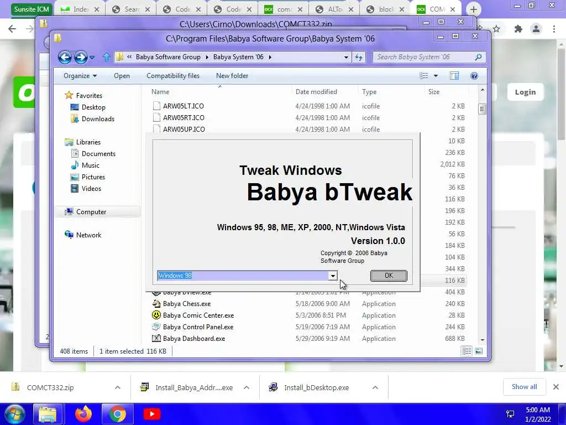Click OK in the Babya bTweak dialog
Viewport: 566px width, 425px height.
pyautogui.click(x=389, y=276)
